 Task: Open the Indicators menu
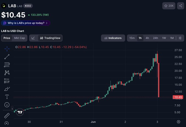pyautogui.click(x=113, y=38)
